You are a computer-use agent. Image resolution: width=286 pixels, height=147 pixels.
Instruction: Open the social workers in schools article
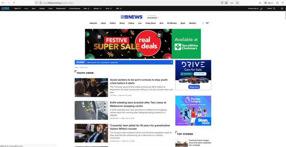pos(139,81)
